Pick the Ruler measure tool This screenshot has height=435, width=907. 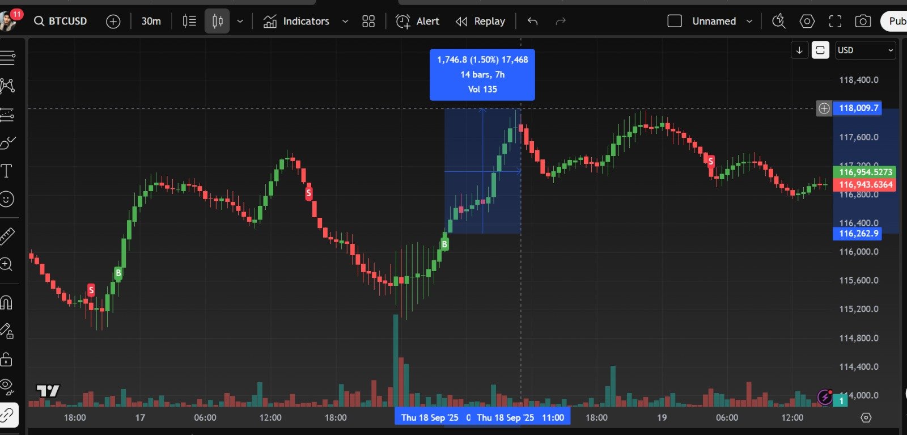pyautogui.click(x=7, y=235)
